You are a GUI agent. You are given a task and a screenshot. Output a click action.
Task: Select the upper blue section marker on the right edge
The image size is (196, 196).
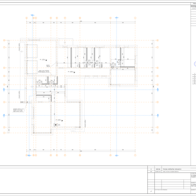click(x=158, y=89)
